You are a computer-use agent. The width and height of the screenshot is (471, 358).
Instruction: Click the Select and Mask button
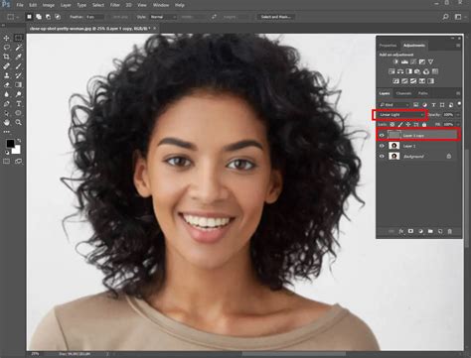276,17
